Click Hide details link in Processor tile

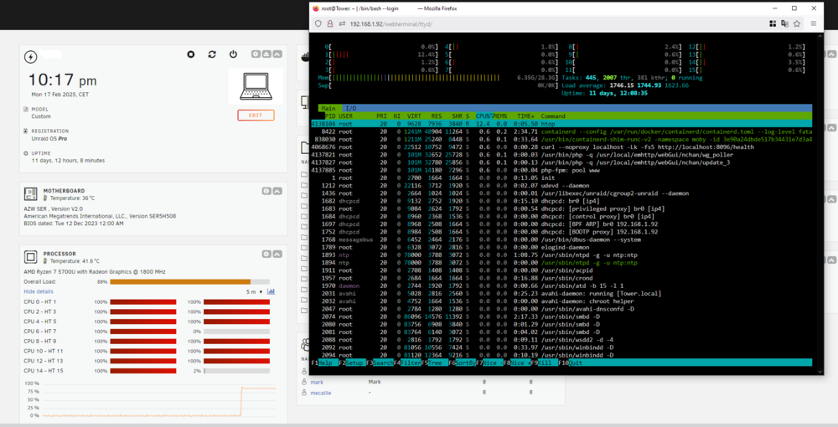pos(39,291)
